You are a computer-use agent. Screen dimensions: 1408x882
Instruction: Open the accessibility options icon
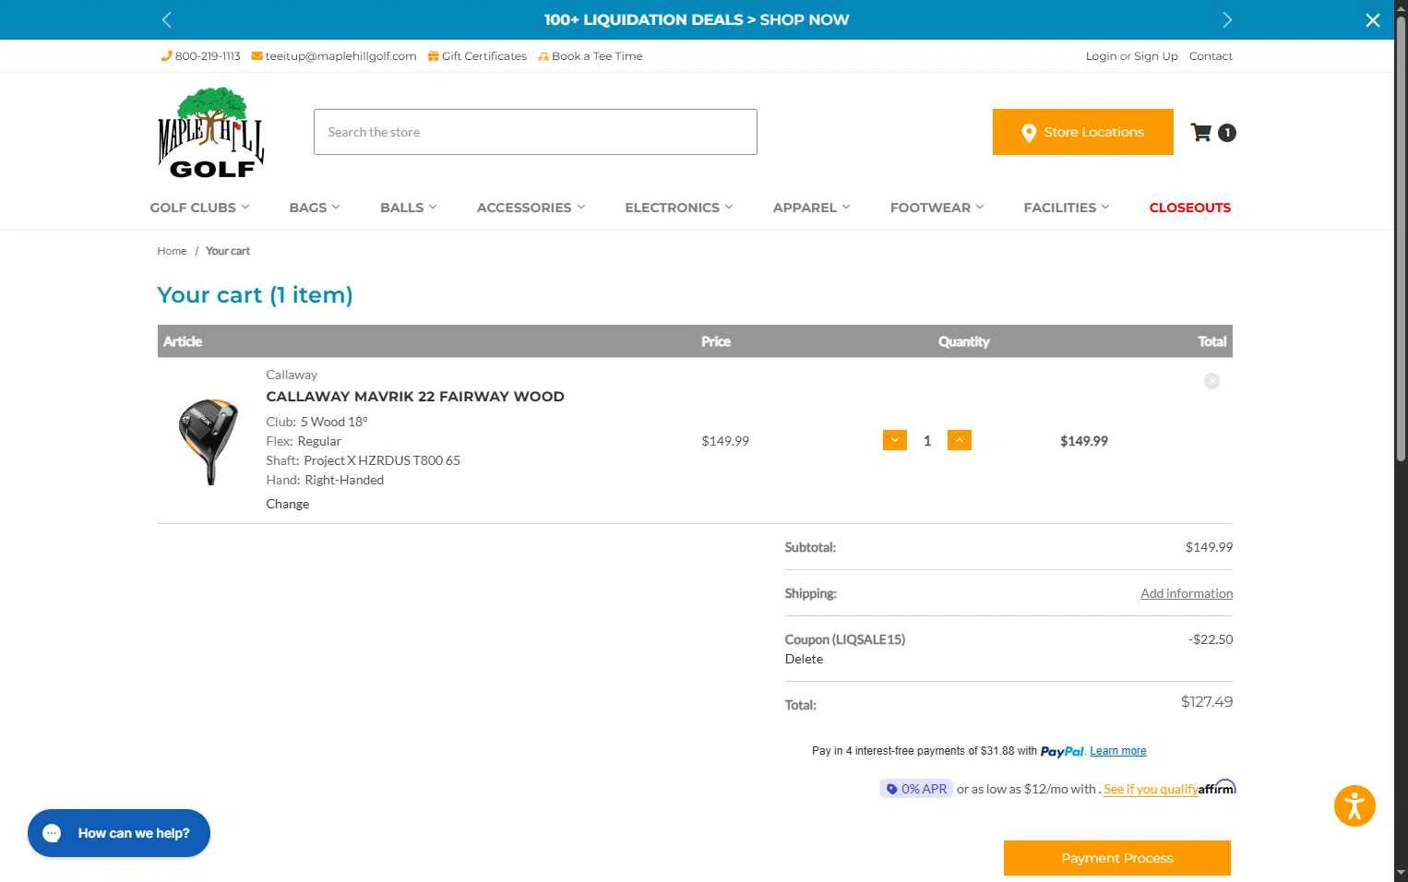[1354, 805]
